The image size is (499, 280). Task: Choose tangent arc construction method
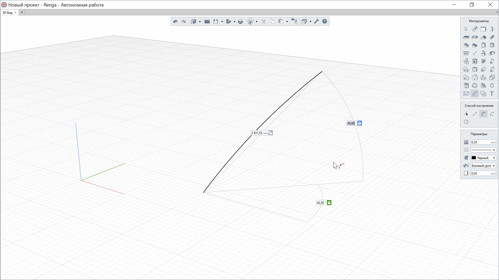492,114
